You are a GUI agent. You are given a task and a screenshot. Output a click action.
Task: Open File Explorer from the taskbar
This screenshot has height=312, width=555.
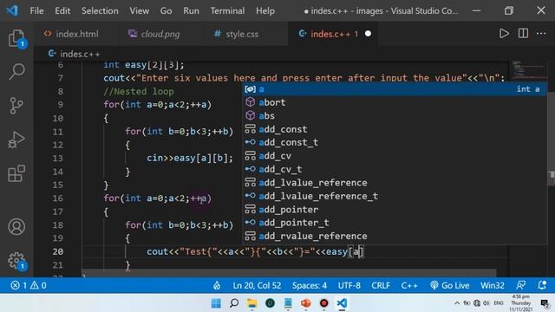point(252,303)
